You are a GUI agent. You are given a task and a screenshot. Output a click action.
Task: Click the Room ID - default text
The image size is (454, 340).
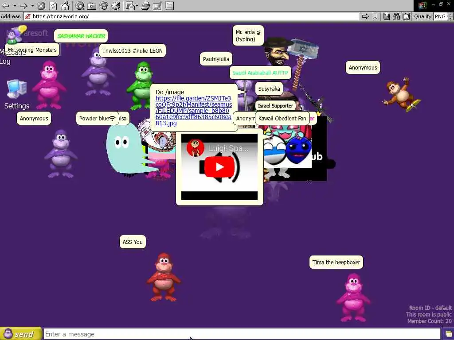coord(430,308)
